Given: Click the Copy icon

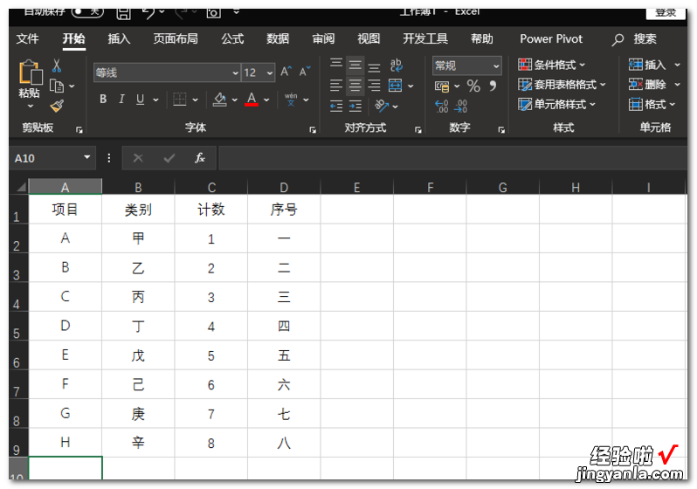Looking at the screenshot, I should 57,86.
